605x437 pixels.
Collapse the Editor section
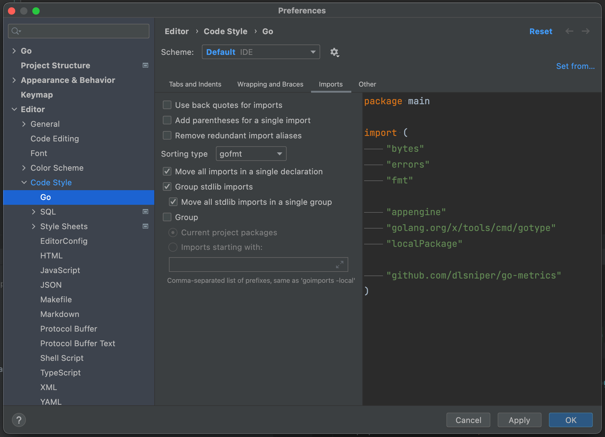(14, 109)
